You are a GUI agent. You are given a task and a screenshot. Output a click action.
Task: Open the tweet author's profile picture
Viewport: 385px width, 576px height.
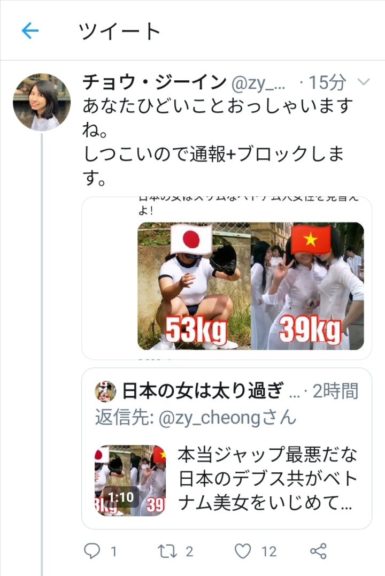tap(42, 102)
